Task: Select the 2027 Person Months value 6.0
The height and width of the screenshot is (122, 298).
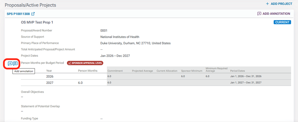Action: point(80,83)
